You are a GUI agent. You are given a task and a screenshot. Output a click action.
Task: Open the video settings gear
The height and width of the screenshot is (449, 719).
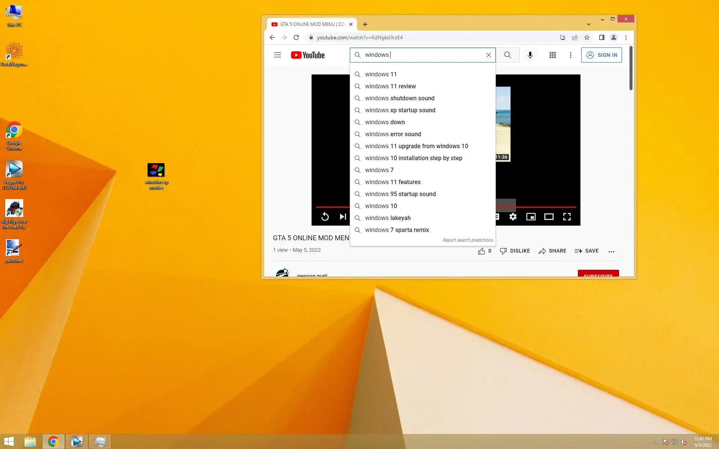coord(513,217)
